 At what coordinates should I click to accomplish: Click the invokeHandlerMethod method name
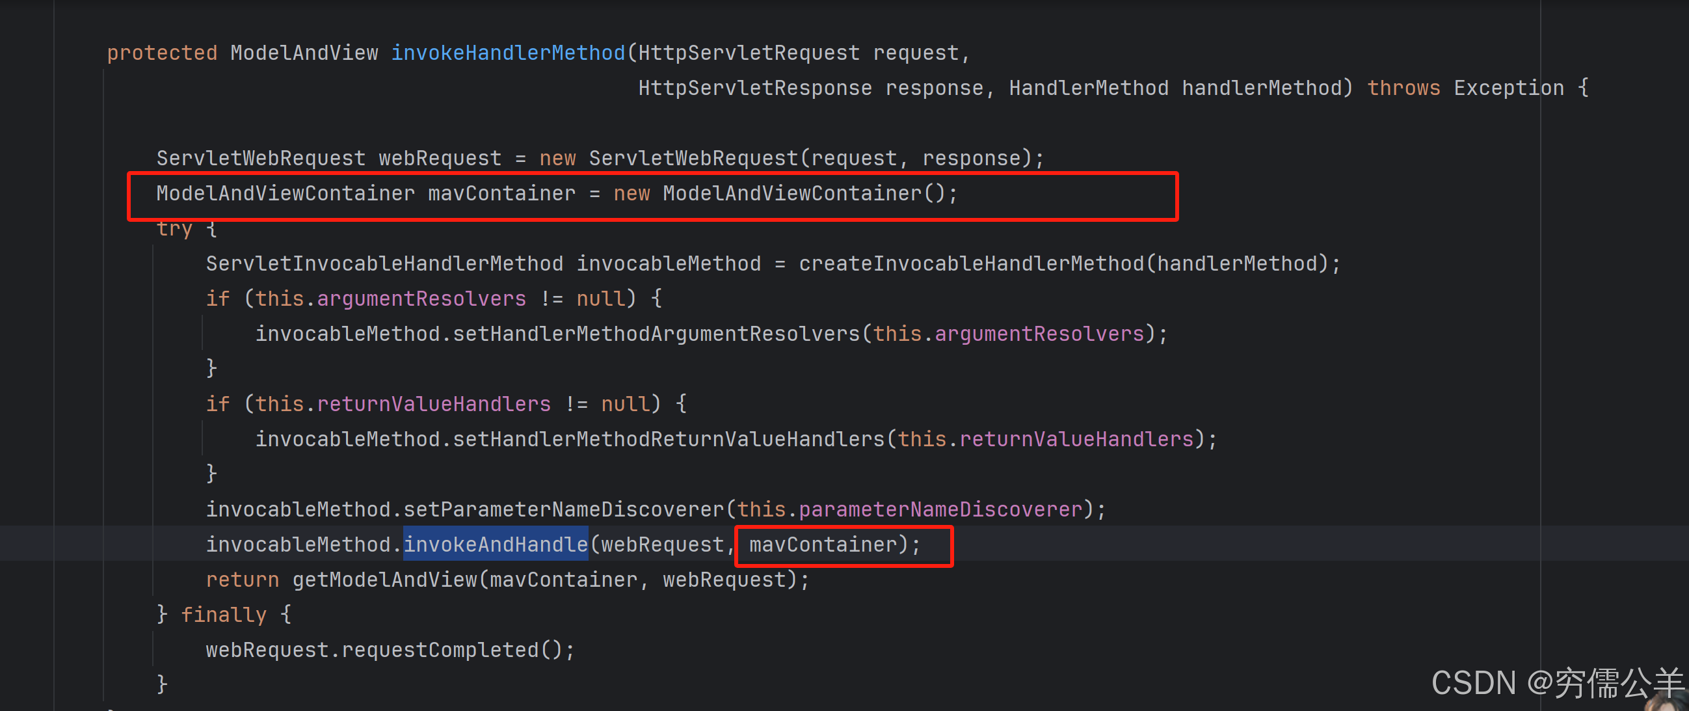coord(507,53)
